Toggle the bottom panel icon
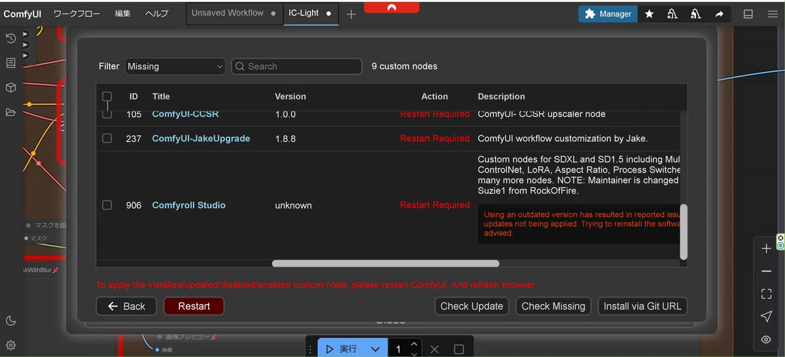Image resolution: width=785 pixels, height=357 pixels. click(748, 14)
